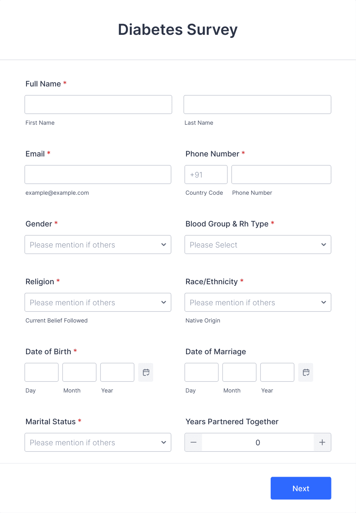
Task: Click the Phone Number input field
Action: click(x=281, y=174)
